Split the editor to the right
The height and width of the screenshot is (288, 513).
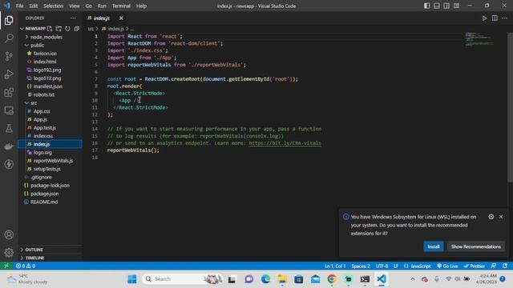point(495,18)
